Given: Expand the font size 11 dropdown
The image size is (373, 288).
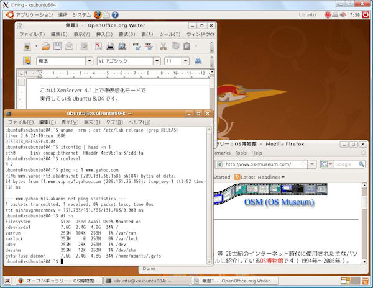Looking at the screenshot, I should tap(185, 61).
